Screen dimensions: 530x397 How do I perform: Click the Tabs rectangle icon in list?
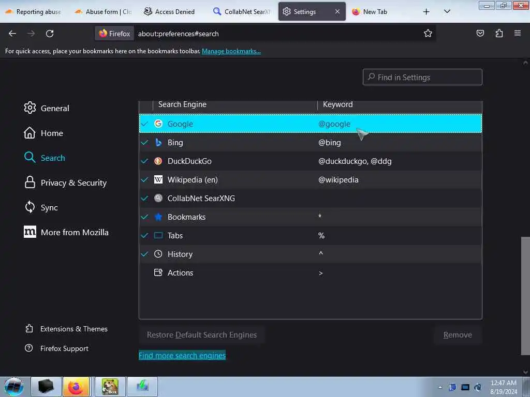[x=158, y=235]
